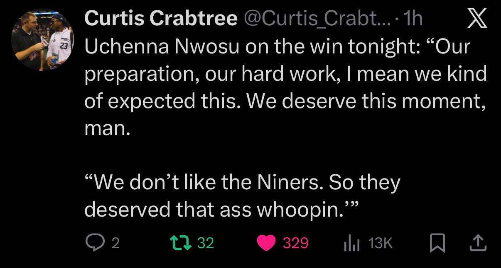The width and height of the screenshot is (501, 268).
Task: Click the display name Curtis Crabtree
Action: (x=161, y=19)
